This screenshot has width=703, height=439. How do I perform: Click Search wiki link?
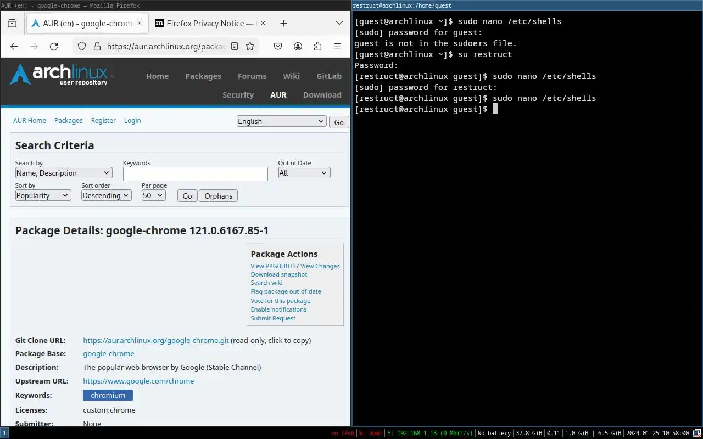pos(266,283)
